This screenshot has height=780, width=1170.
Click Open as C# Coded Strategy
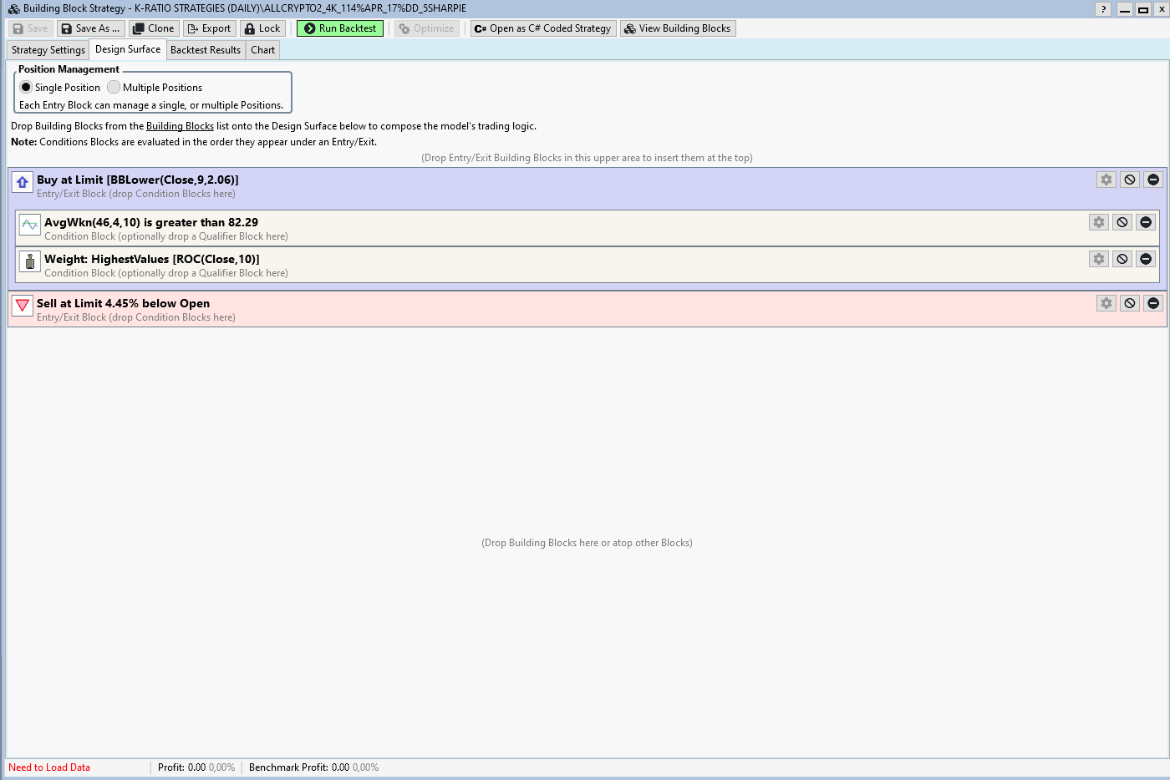point(543,28)
